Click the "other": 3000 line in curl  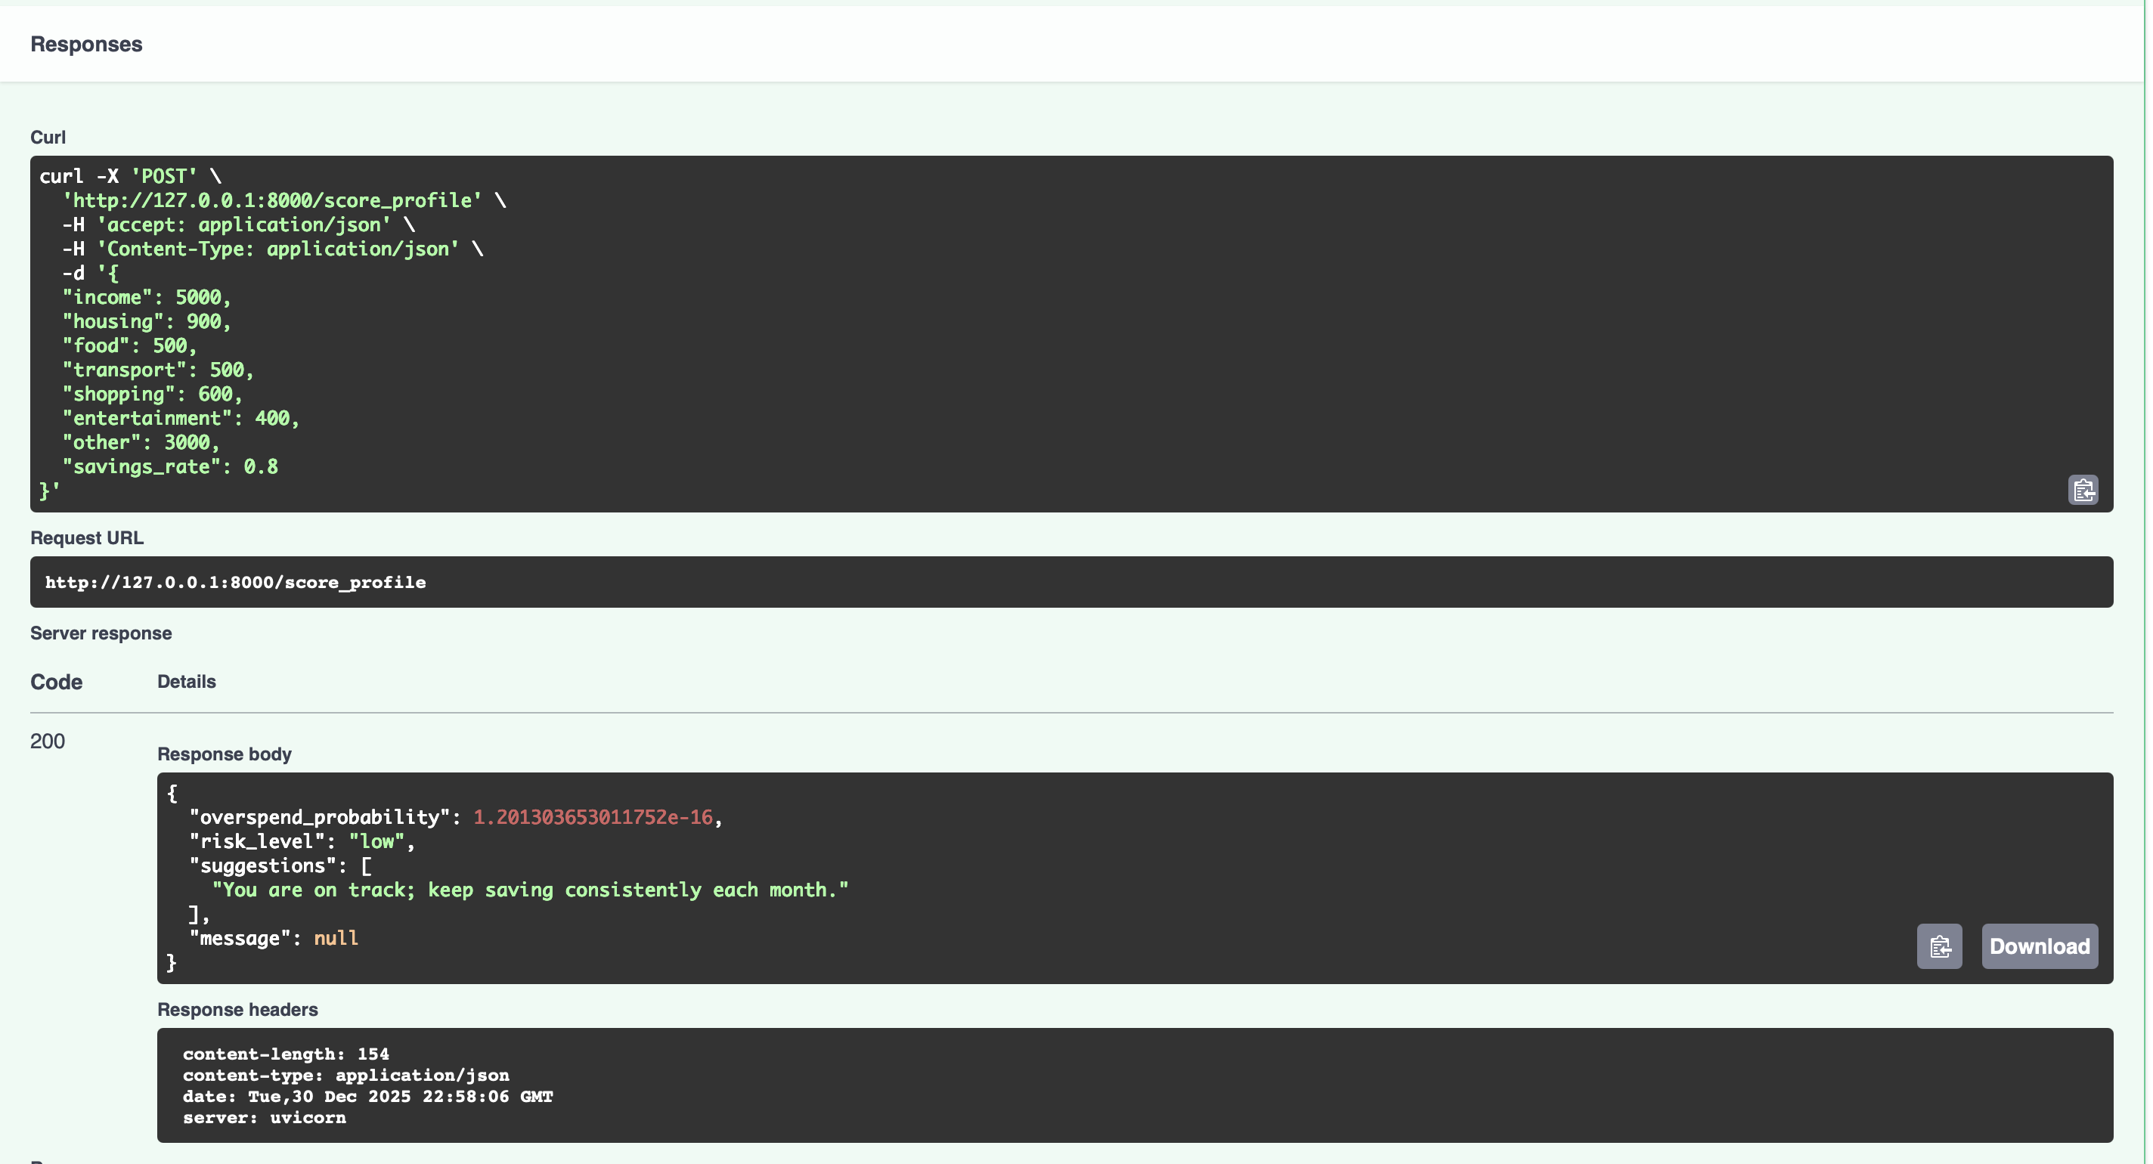tap(141, 443)
